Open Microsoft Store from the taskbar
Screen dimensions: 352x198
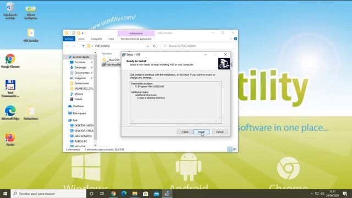click(145, 194)
